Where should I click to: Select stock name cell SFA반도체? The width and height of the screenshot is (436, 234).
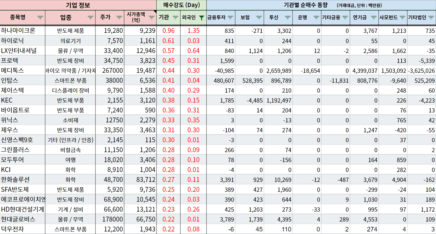tap(22, 190)
